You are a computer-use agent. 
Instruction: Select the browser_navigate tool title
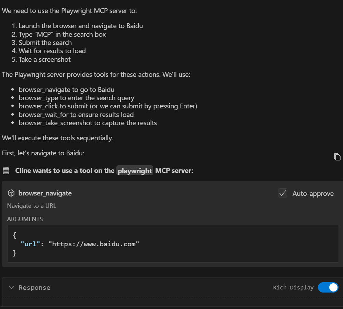click(x=45, y=193)
